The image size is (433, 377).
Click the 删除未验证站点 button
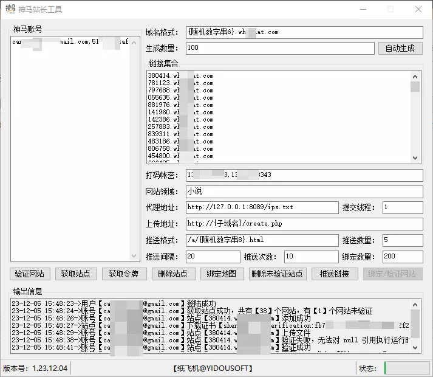coord(278,274)
